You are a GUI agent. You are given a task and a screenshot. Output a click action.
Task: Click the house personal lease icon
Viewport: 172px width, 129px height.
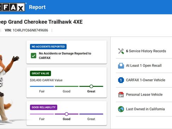(x=121, y=94)
